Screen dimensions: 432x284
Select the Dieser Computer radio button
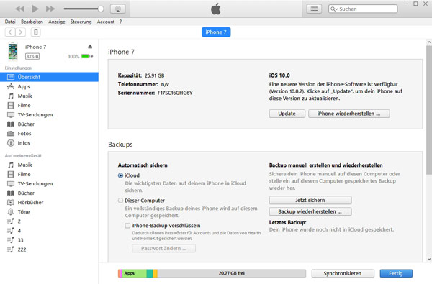point(120,201)
